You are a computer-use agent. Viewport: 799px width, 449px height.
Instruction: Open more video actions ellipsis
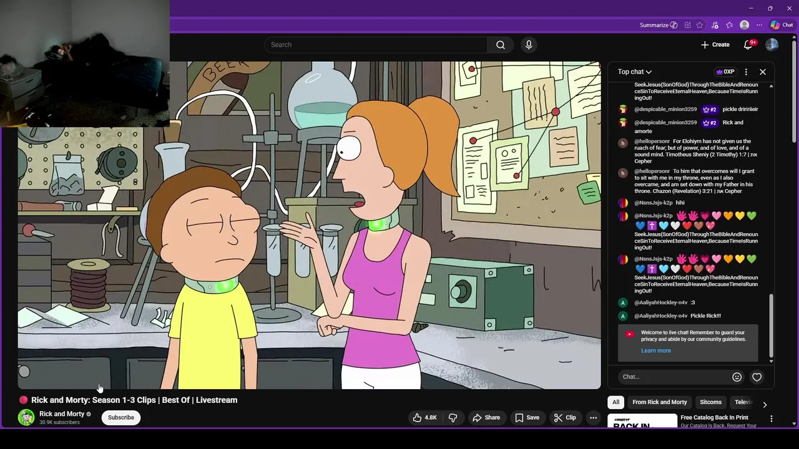click(594, 418)
